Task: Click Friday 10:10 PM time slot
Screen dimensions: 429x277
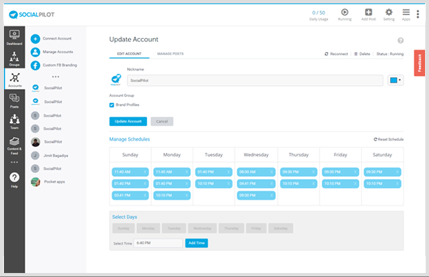Action: point(341,184)
